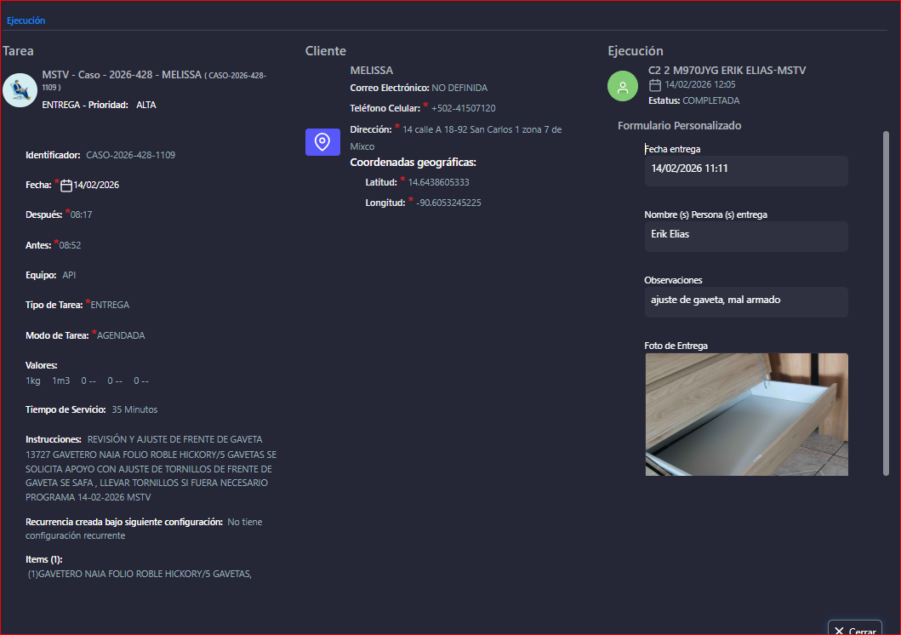Open the Foto de Entrega drawer photo

click(x=746, y=414)
